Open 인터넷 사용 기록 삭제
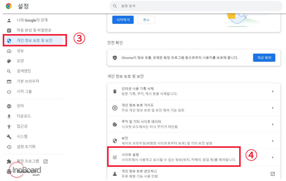 click(194, 91)
